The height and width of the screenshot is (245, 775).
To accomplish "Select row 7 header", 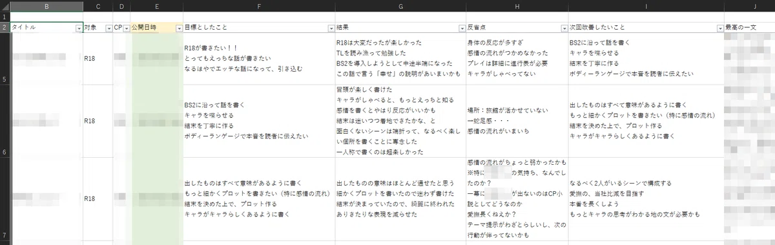I will click(x=5, y=199).
